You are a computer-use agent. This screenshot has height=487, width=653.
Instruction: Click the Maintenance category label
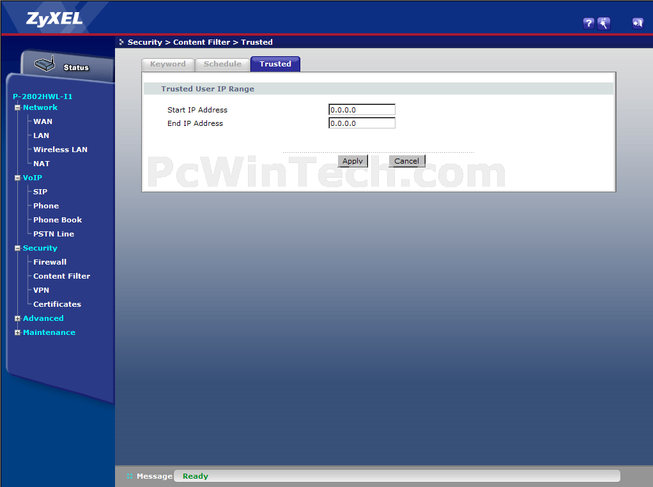(49, 332)
